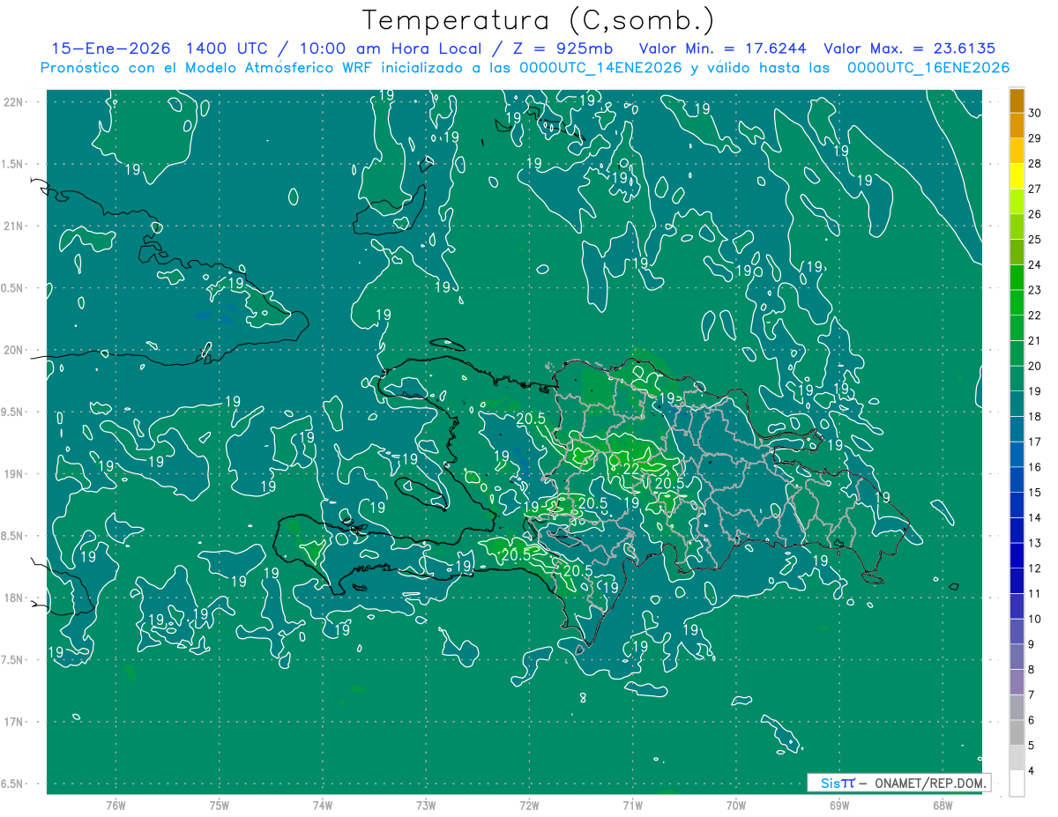
Task: Pick the top orange swatch in color legend
Action: (1017, 101)
